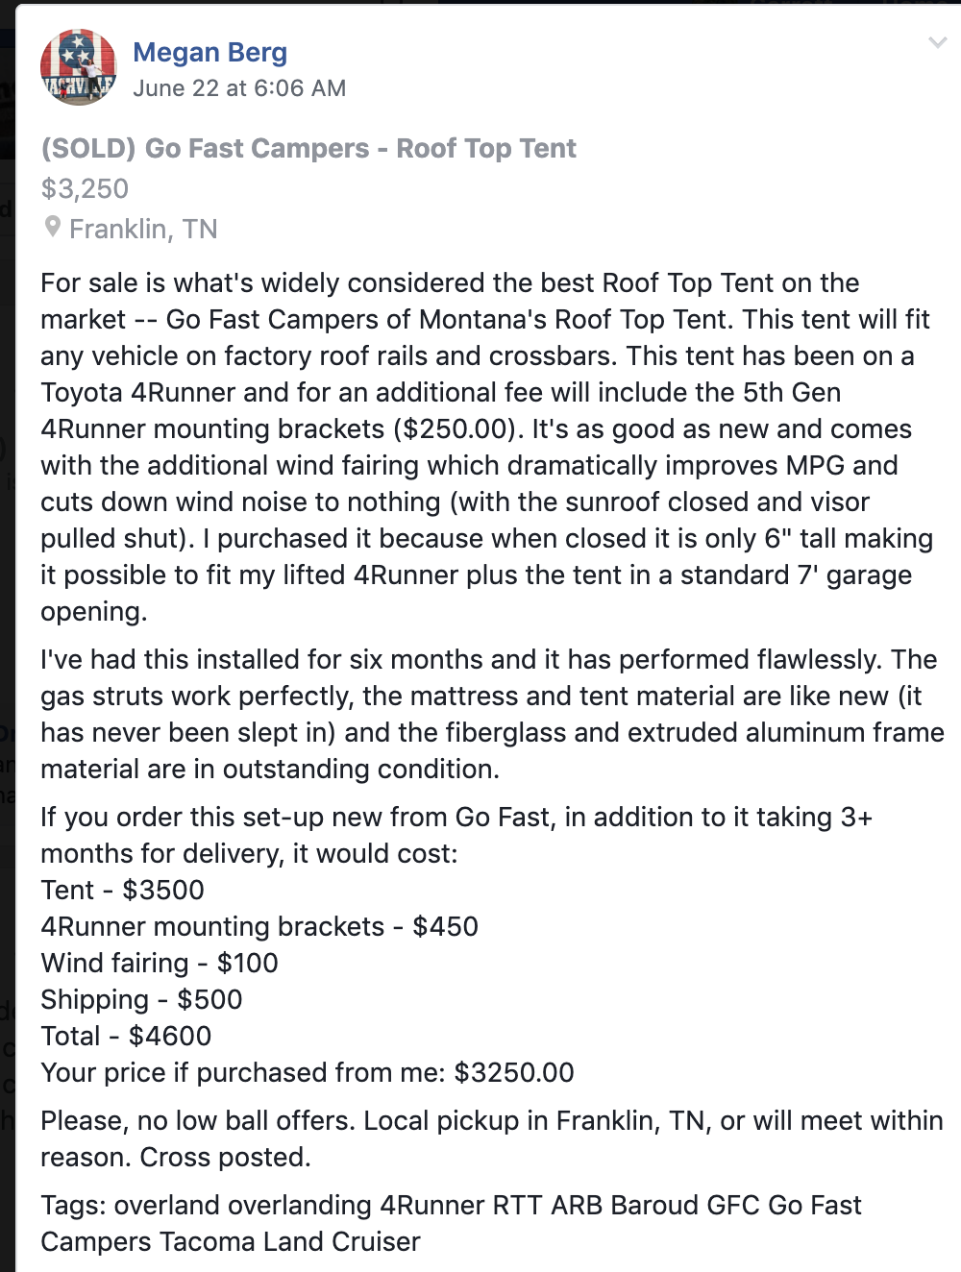Click the 'Tent - $3500' line
The height and width of the screenshot is (1272, 961).
pos(122,890)
